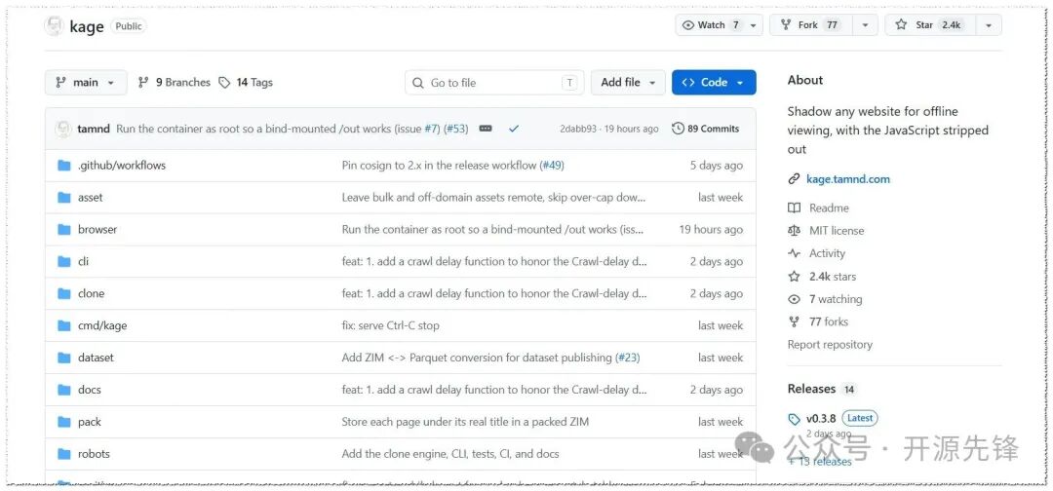Click the star icon beside 2.4k stars
Viewport: 1053px width, 491px height.
tap(795, 277)
